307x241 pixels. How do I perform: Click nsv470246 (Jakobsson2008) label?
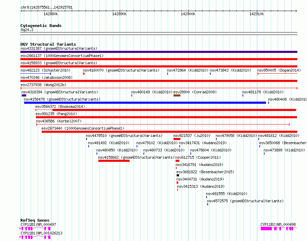pos(47,77)
